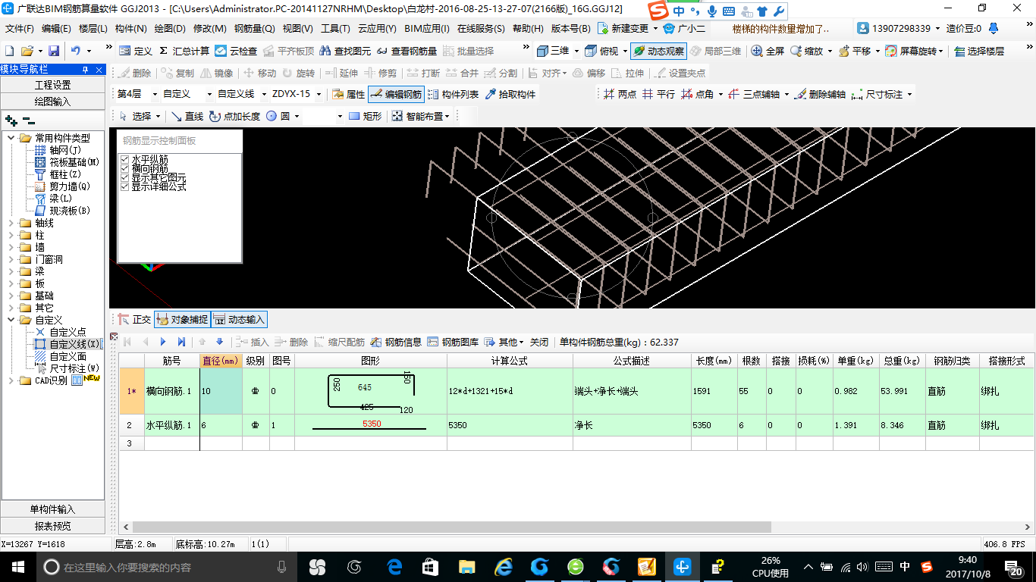Expand the 门窗洞 tree node
This screenshot has width=1036, height=582.
point(11,259)
